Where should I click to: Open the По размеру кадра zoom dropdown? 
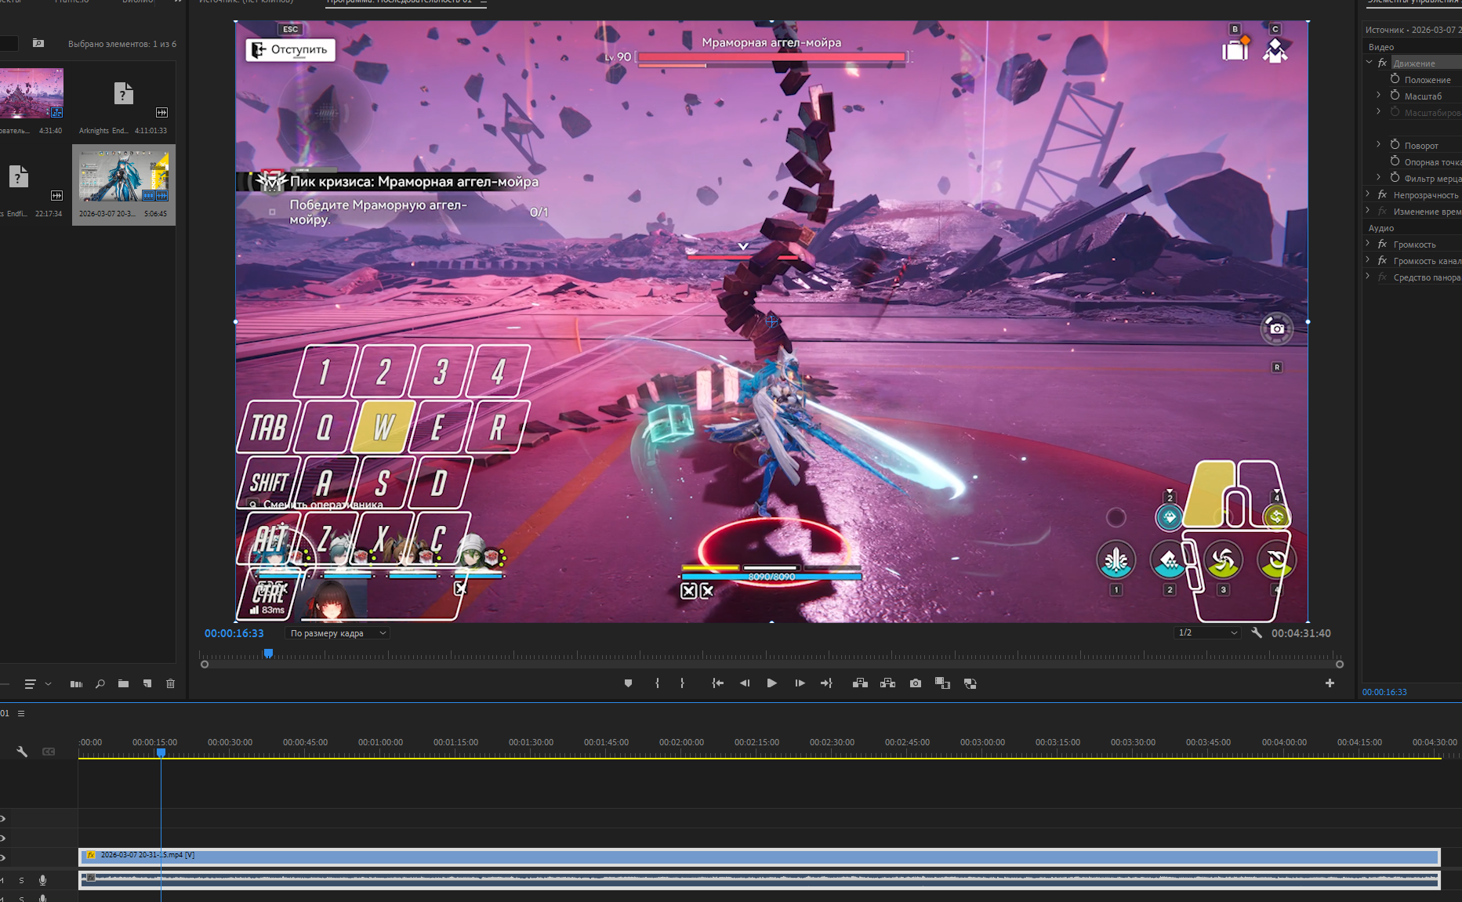pyautogui.click(x=337, y=633)
